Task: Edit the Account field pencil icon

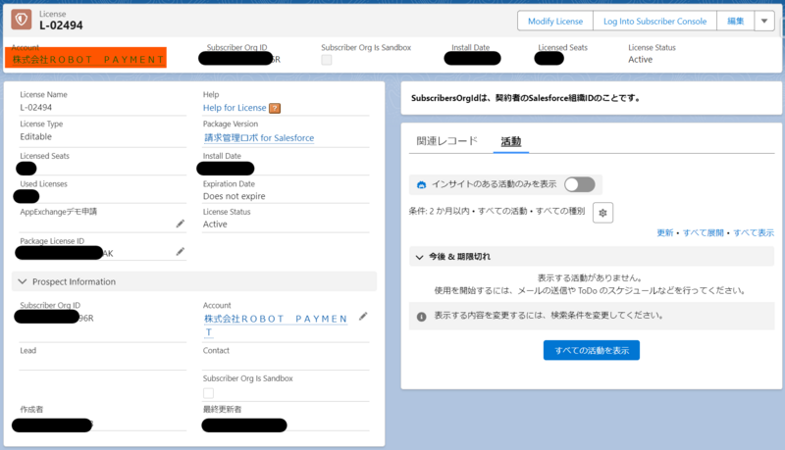Action: (363, 316)
